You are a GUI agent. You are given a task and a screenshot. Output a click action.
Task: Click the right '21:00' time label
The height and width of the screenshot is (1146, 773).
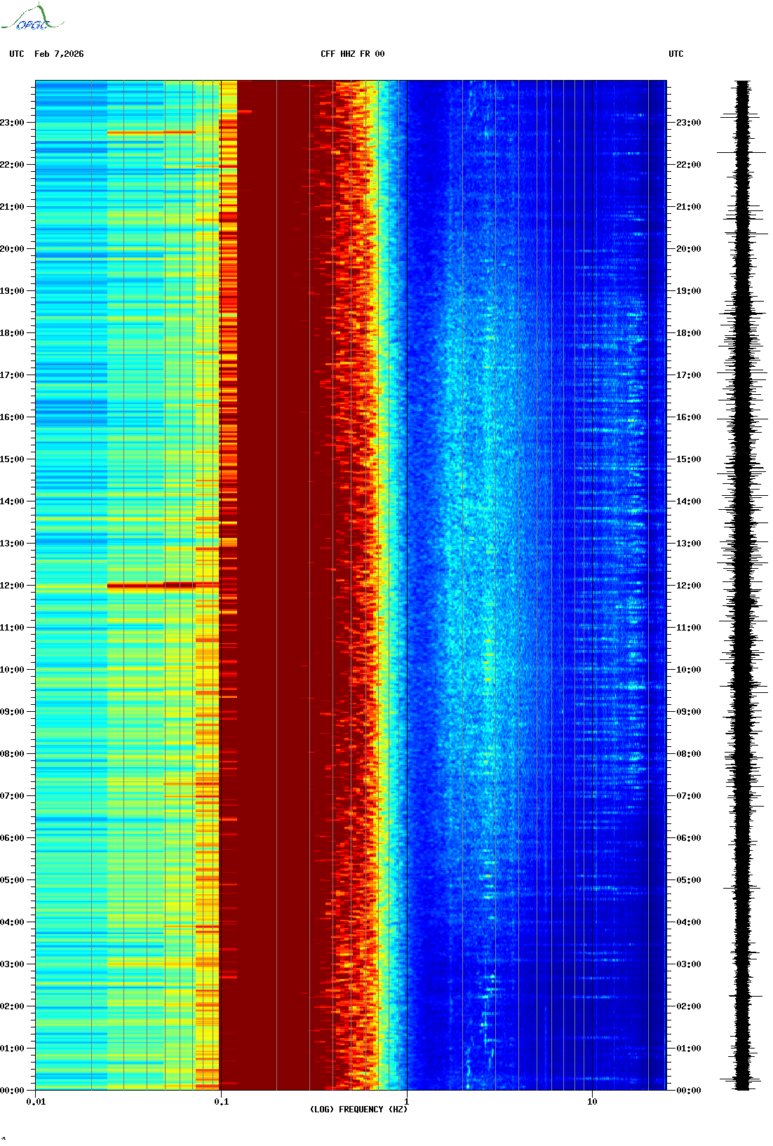tap(689, 207)
